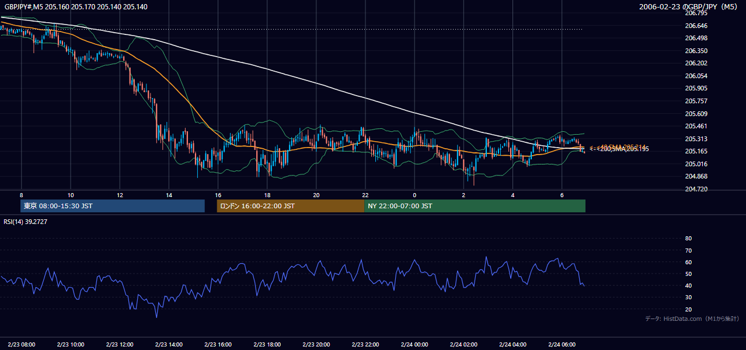Click price axis label 206.498
Screen dimensions: 746x350
(696, 38)
